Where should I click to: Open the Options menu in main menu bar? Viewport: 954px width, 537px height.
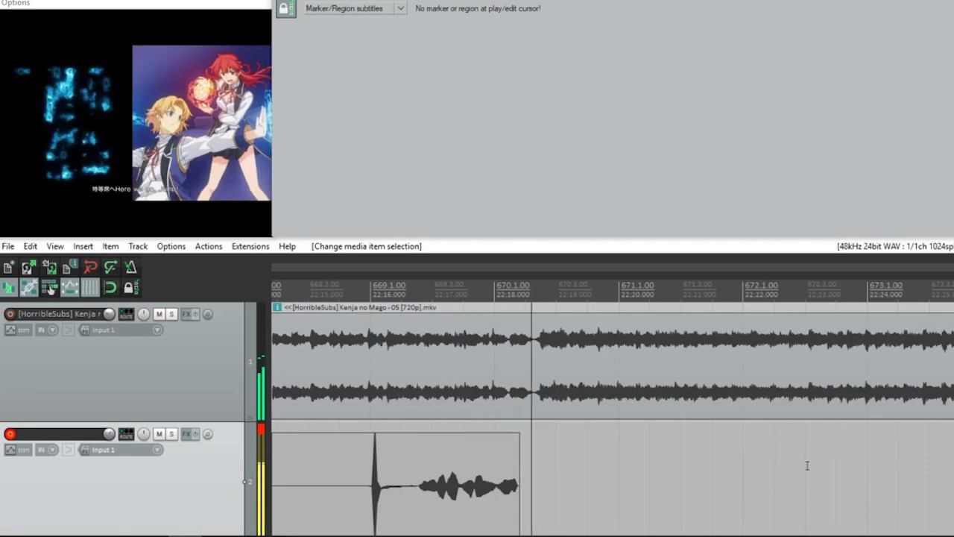click(171, 246)
